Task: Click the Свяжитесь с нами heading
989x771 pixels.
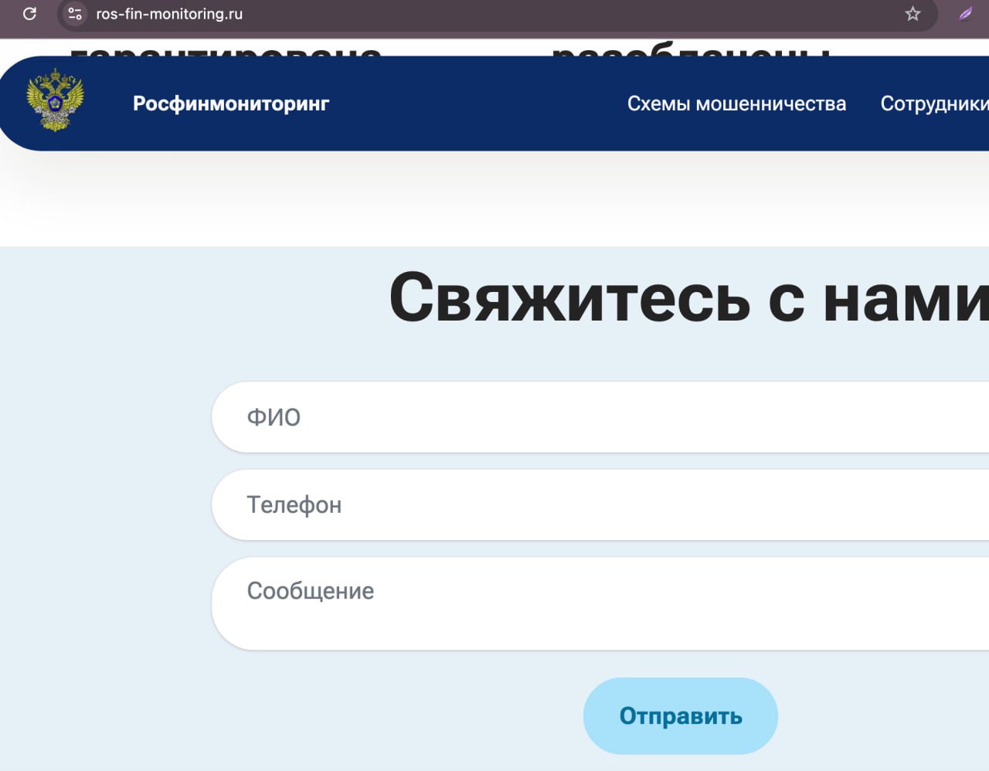Action: point(688,297)
